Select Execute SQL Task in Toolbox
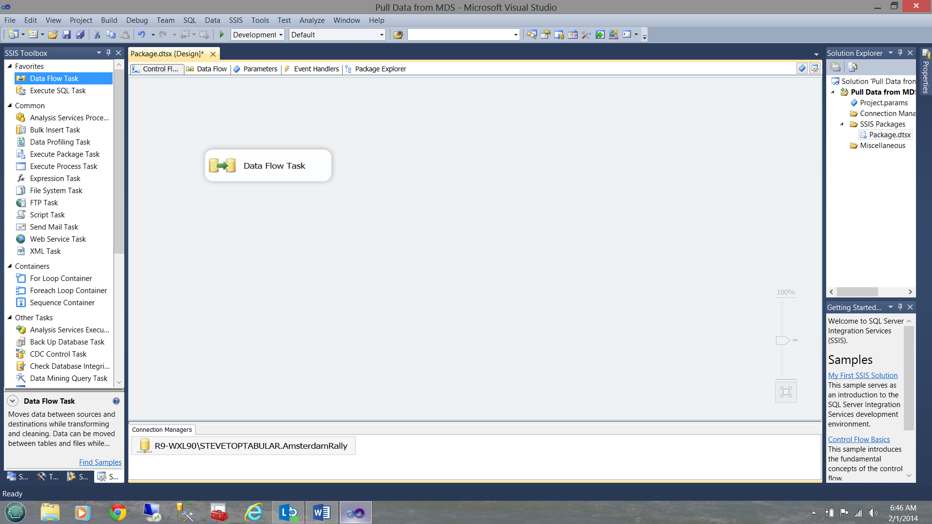 tap(58, 90)
